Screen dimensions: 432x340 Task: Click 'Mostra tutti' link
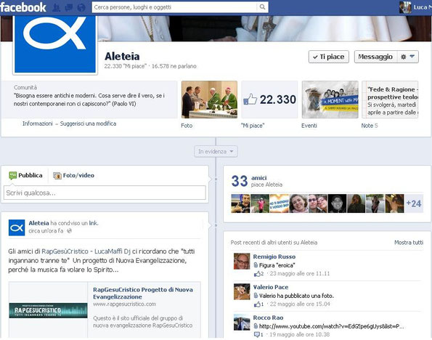click(409, 243)
